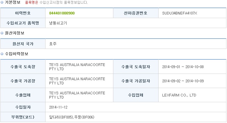Click the green history number 844401000900
227x123 pixels.
62,13
